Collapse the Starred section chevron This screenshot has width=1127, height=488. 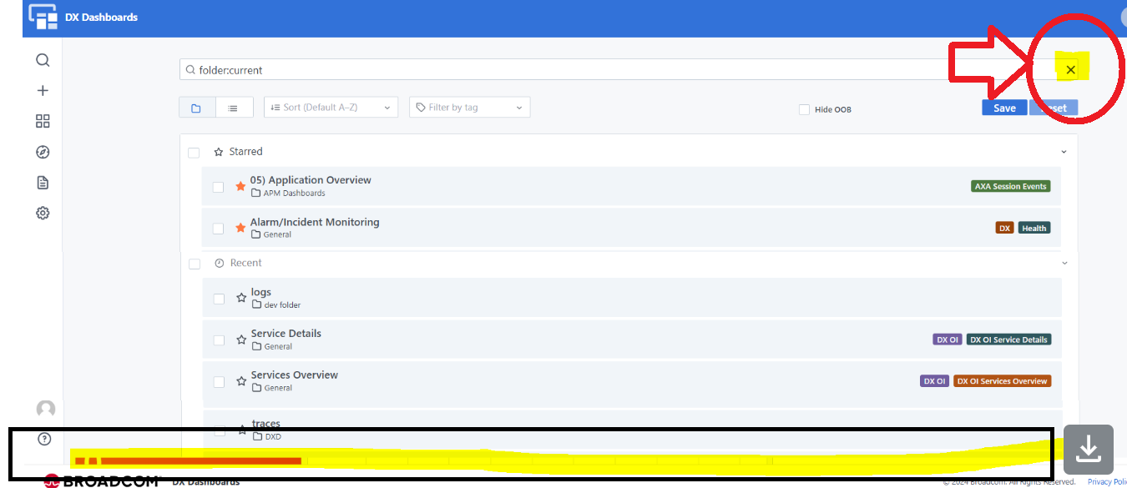pos(1064,153)
